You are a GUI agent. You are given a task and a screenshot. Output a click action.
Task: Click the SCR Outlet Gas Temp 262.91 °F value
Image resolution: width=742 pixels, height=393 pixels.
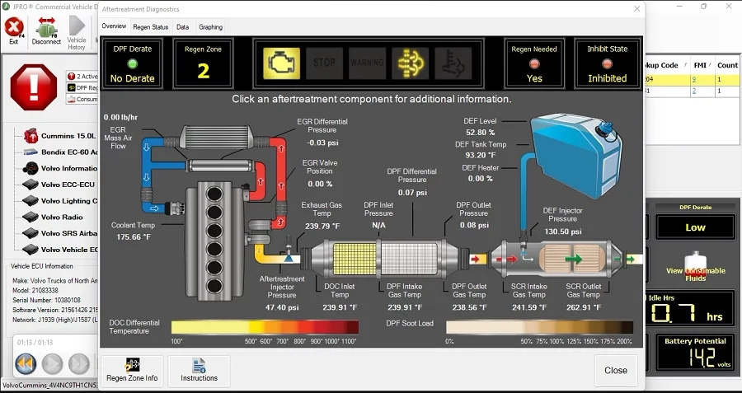pos(584,307)
